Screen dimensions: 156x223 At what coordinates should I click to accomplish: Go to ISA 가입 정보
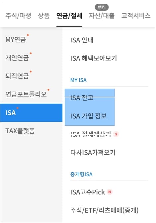pos(89,116)
